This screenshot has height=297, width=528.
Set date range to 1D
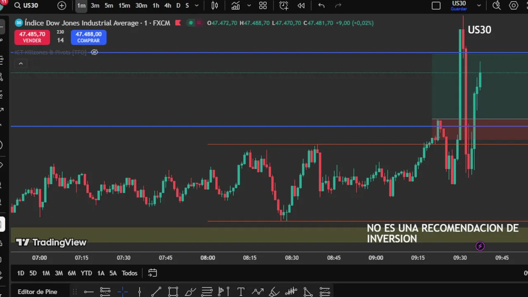(21, 273)
